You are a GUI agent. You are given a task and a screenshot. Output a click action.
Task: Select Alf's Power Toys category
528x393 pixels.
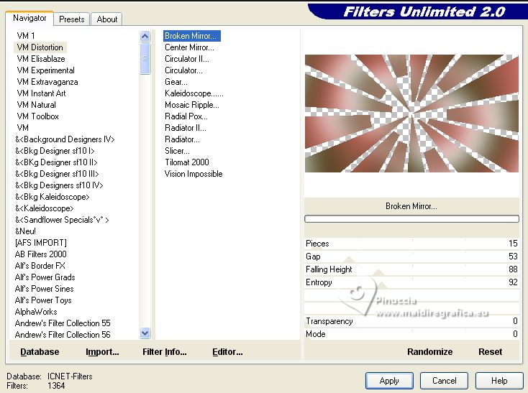click(x=43, y=300)
